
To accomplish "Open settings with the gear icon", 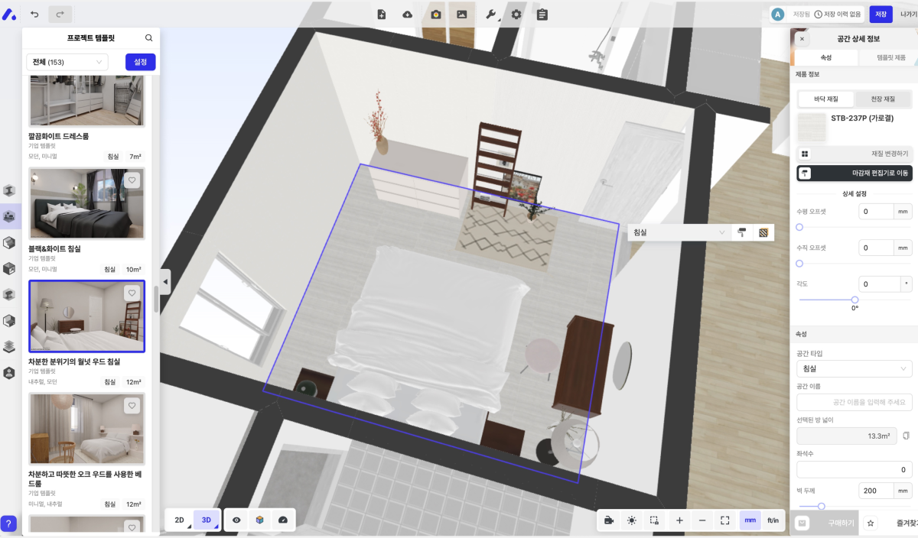I will (516, 14).
